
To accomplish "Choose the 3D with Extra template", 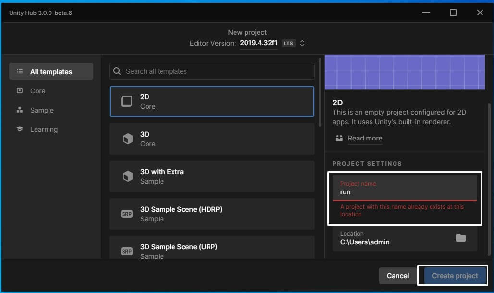I will click(x=212, y=177).
